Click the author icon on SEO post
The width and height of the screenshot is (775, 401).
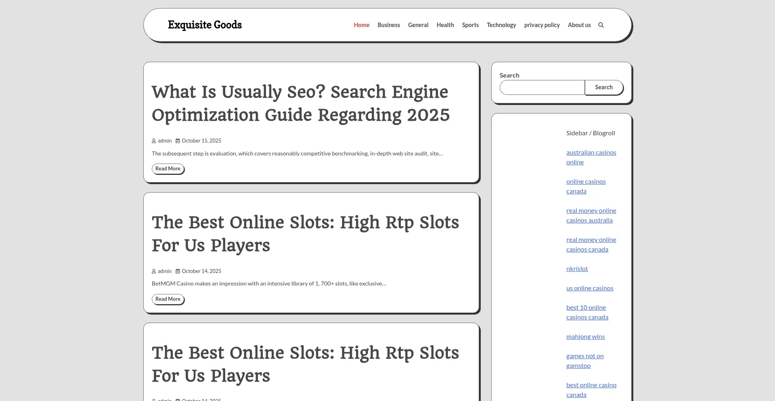(x=154, y=141)
